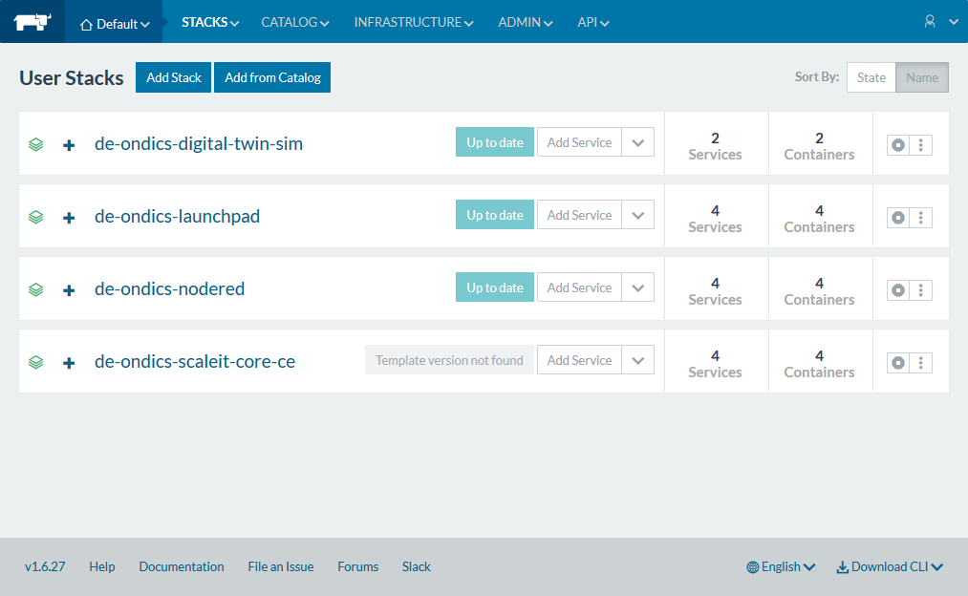Image resolution: width=968 pixels, height=596 pixels.
Task: Add Service to de-ondics-launchpad
Action: (x=579, y=215)
